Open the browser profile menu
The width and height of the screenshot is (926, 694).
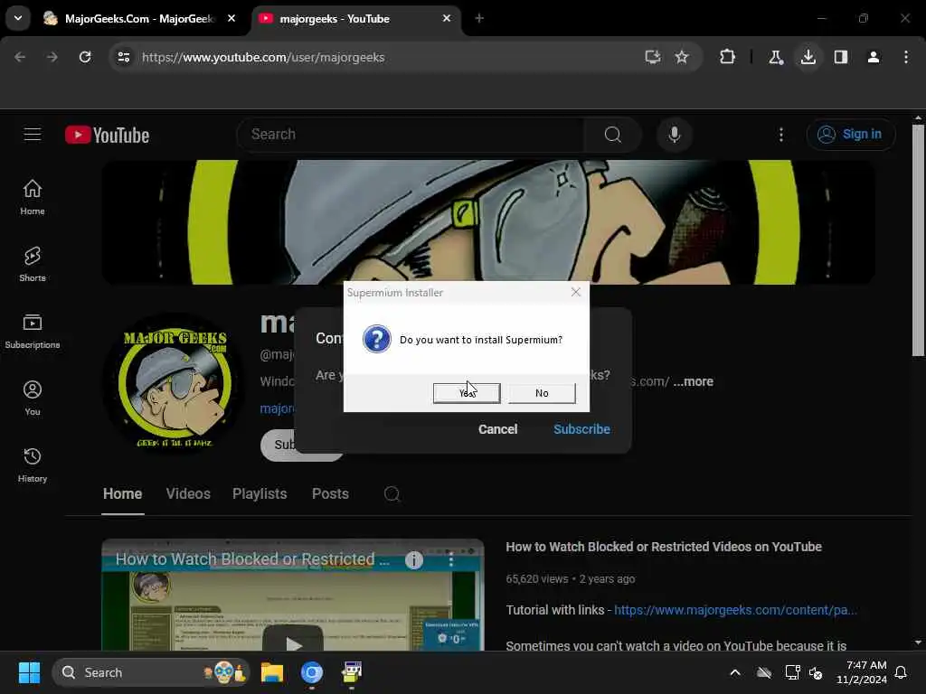point(873,57)
